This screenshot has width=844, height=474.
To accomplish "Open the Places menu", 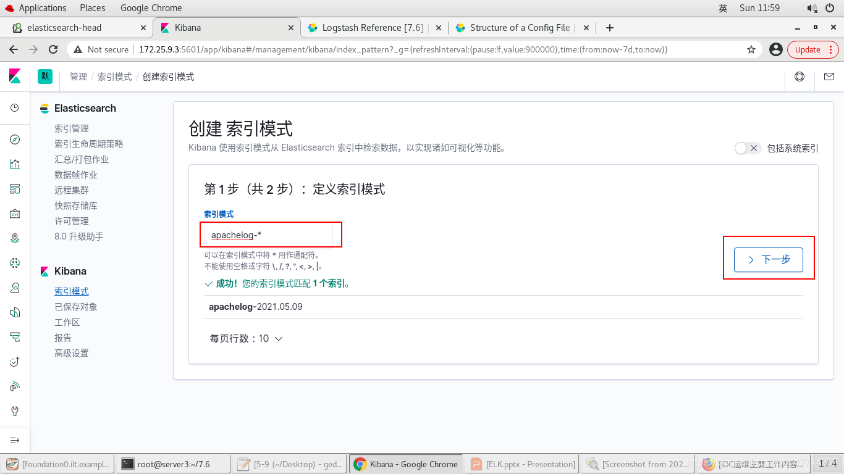I will tap(93, 8).
